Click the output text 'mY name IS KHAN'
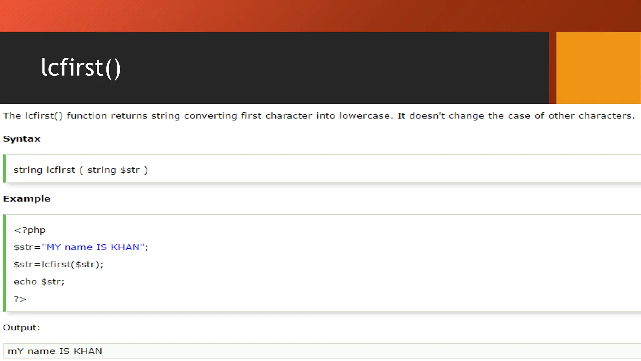The height and width of the screenshot is (361, 641). (55, 351)
